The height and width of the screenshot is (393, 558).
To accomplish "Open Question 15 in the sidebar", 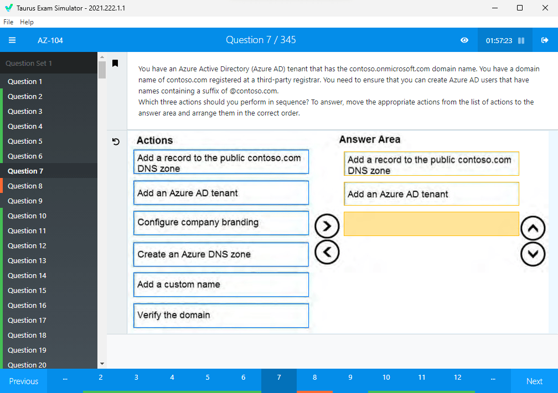I will pyautogui.click(x=49, y=290).
